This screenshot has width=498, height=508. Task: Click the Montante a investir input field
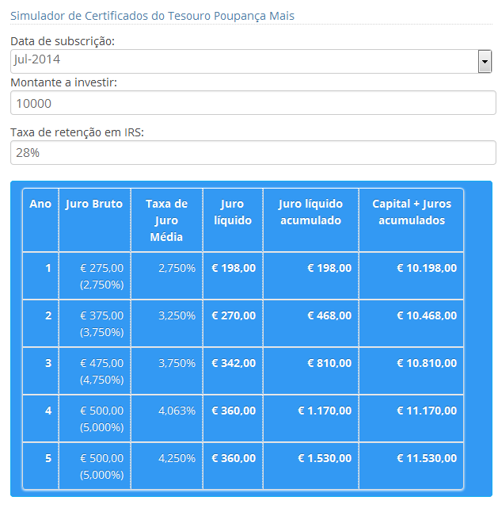253,104
